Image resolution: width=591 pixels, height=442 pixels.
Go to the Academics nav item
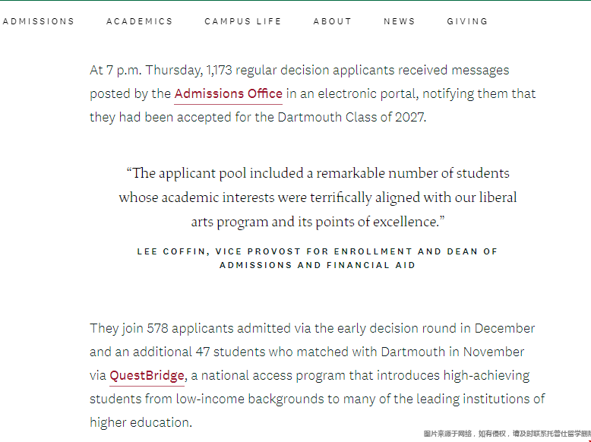140,21
